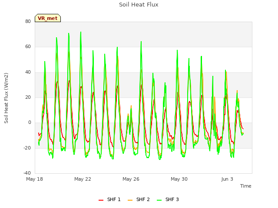Click the VR_met annotation label

tap(48, 18)
